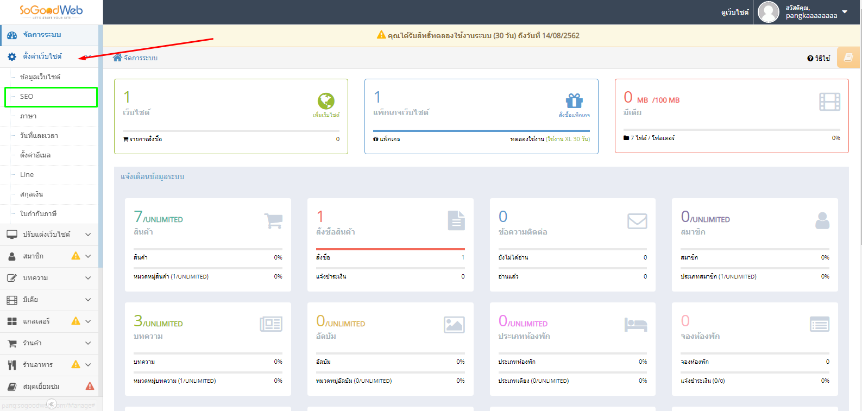
Task: Click the envelope icon in contact messages card
Action: tap(637, 221)
